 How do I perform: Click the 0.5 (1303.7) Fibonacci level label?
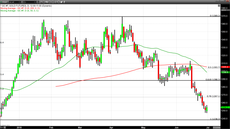point(214,68)
